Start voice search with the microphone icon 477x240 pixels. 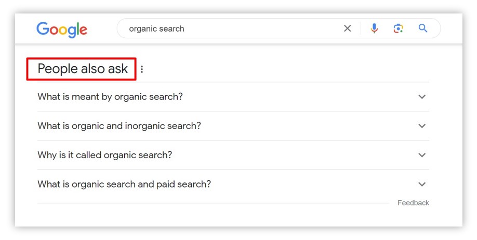374,28
